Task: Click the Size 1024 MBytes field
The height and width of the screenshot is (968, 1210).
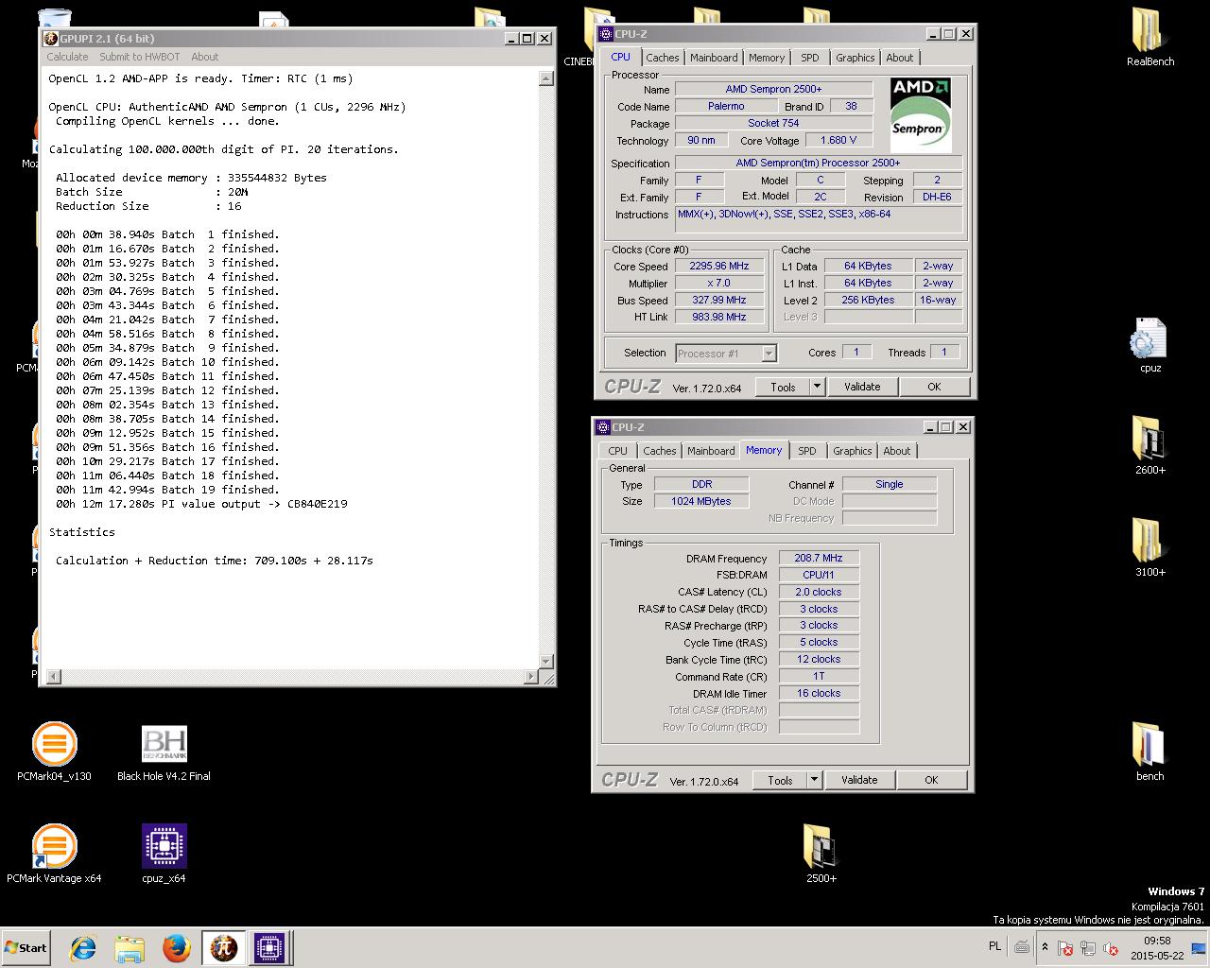Action: pos(701,501)
